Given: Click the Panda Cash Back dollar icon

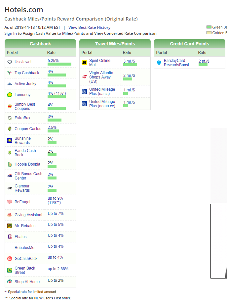Looking at the screenshot, I should click(x=10, y=153).
